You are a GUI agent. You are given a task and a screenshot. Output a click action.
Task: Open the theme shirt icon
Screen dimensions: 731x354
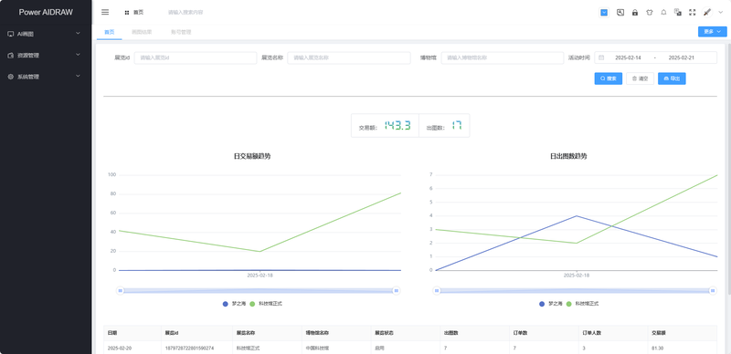pyautogui.click(x=650, y=13)
